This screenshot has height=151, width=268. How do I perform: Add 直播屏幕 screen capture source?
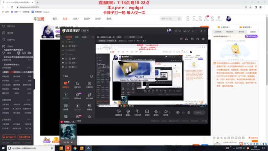(x=119, y=113)
